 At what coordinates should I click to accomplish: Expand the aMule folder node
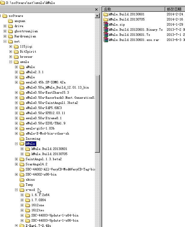[x=16, y=67]
